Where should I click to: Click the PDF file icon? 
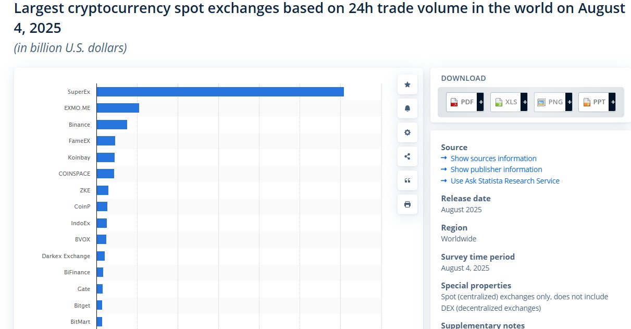[x=454, y=102]
